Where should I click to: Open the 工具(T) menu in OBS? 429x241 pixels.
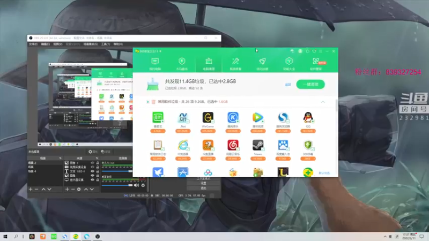pos(106,44)
